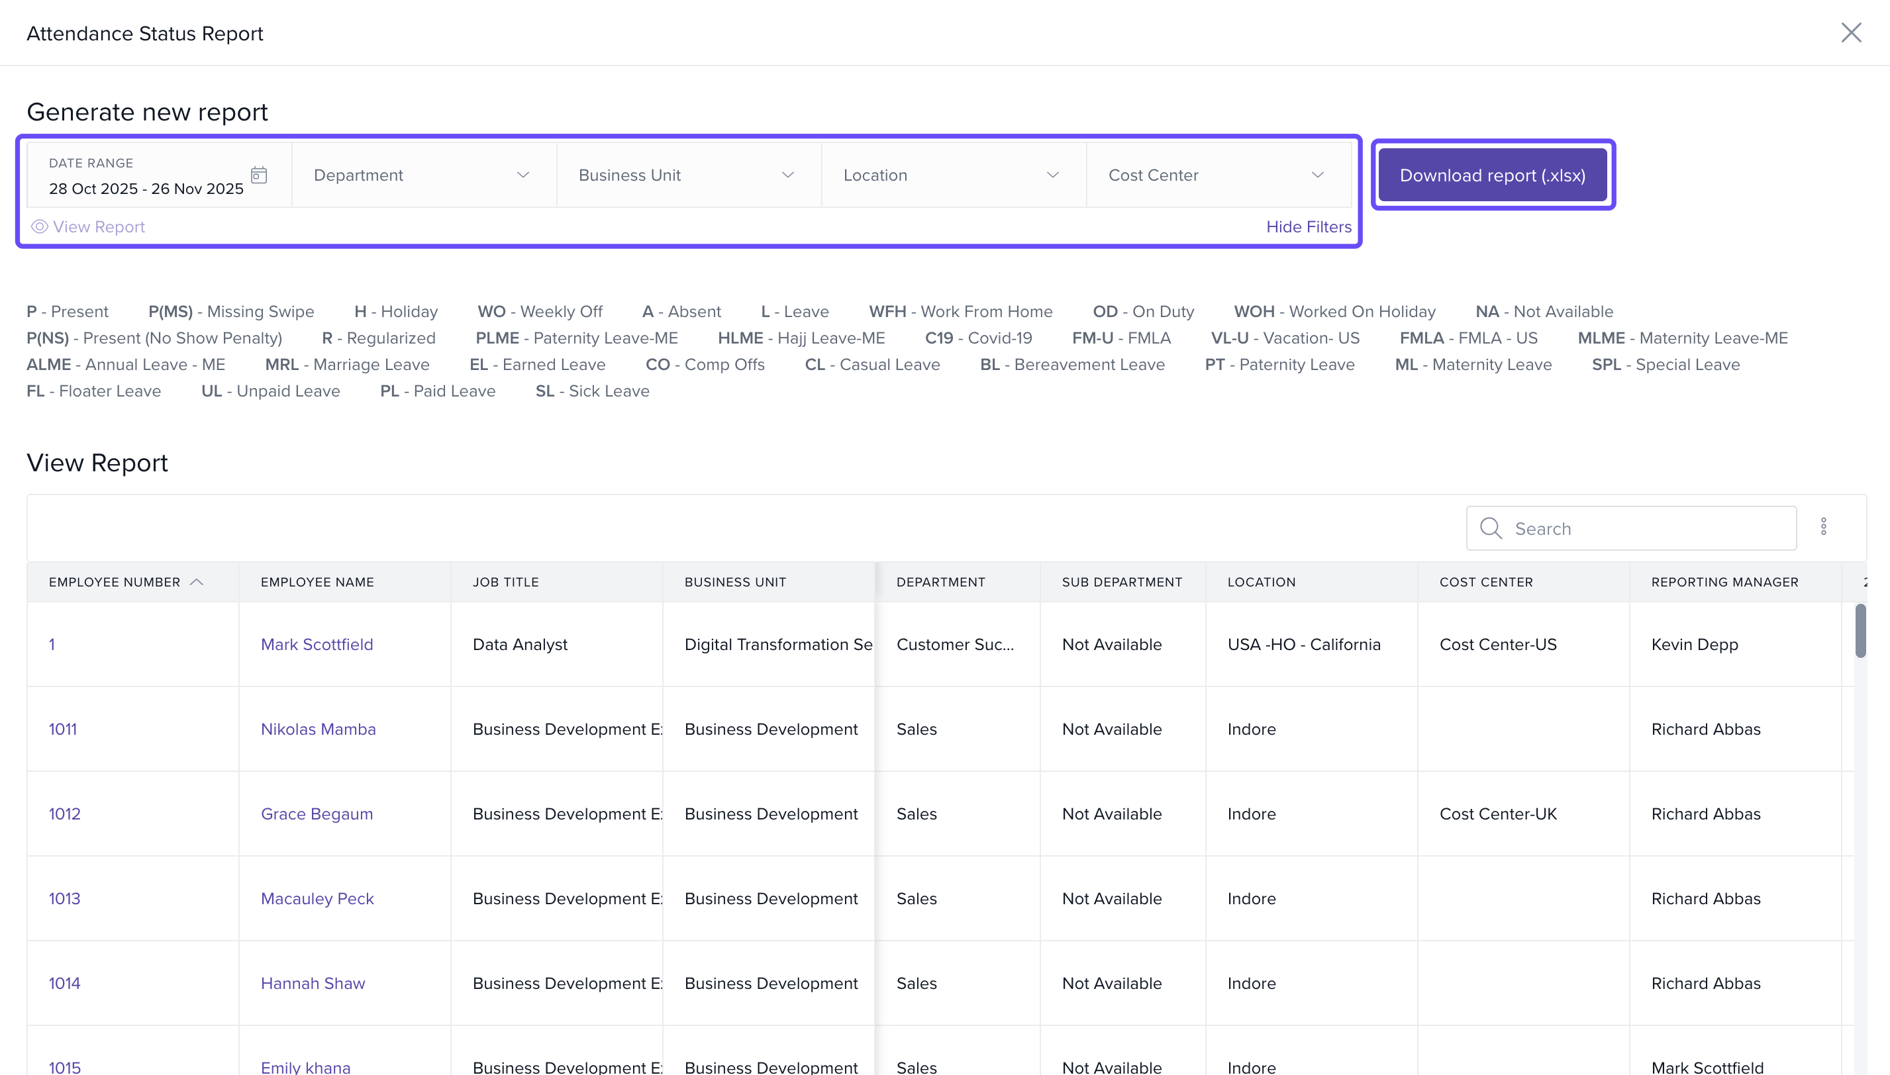The width and height of the screenshot is (1890, 1075).
Task: Click the search magnifier icon
Action: pos(1491,528)
